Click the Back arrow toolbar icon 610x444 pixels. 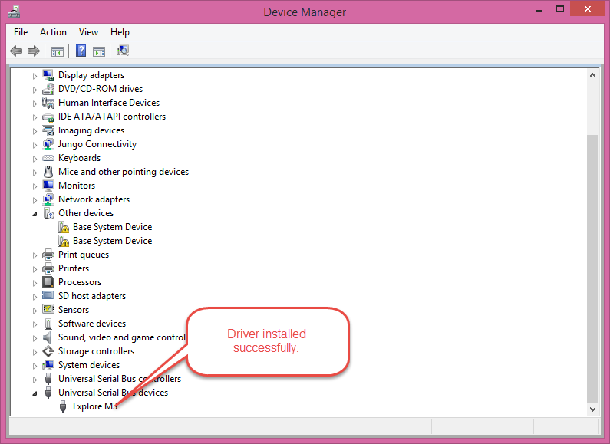16,51
